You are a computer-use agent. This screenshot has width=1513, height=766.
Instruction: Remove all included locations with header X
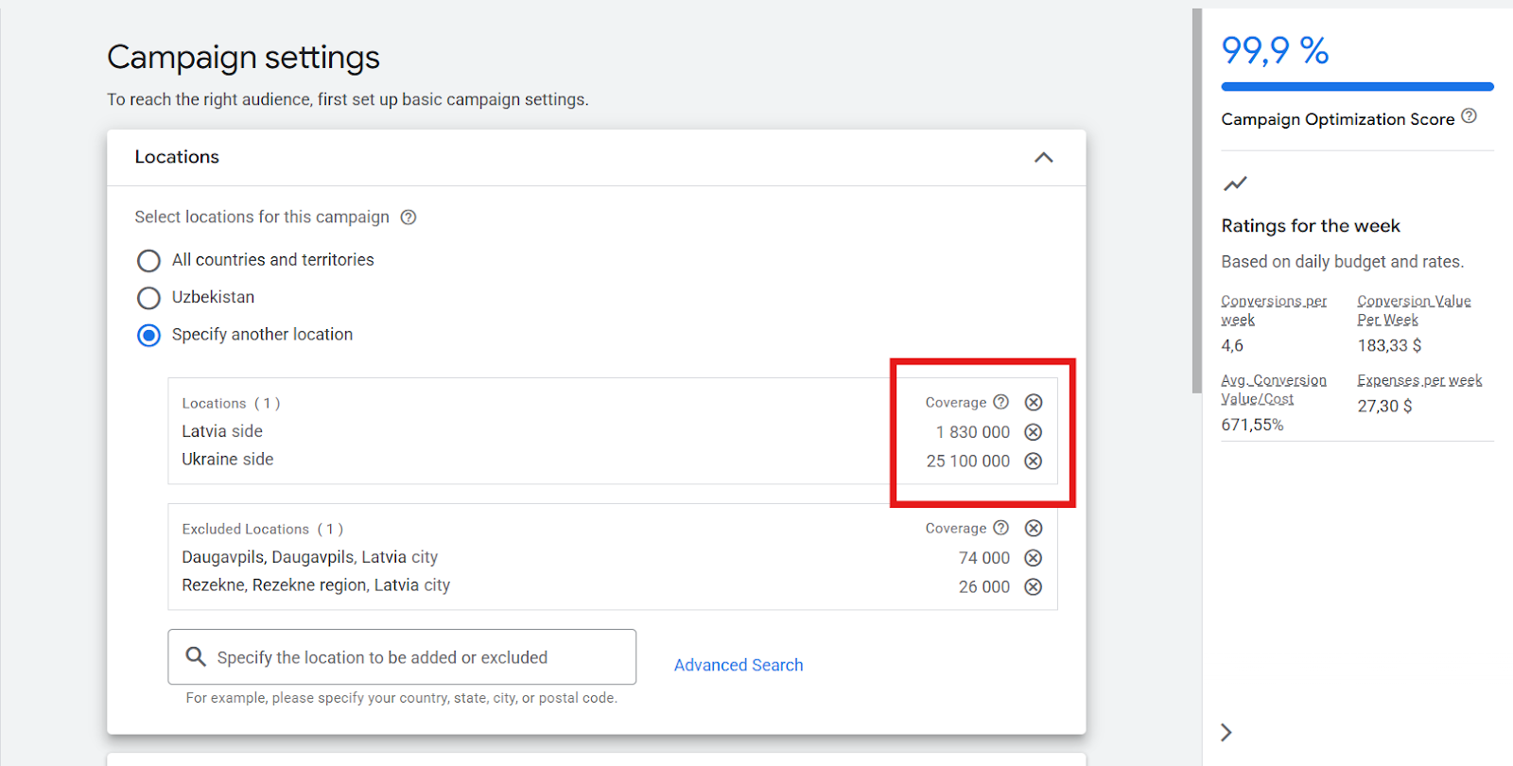coord(1034,403)
